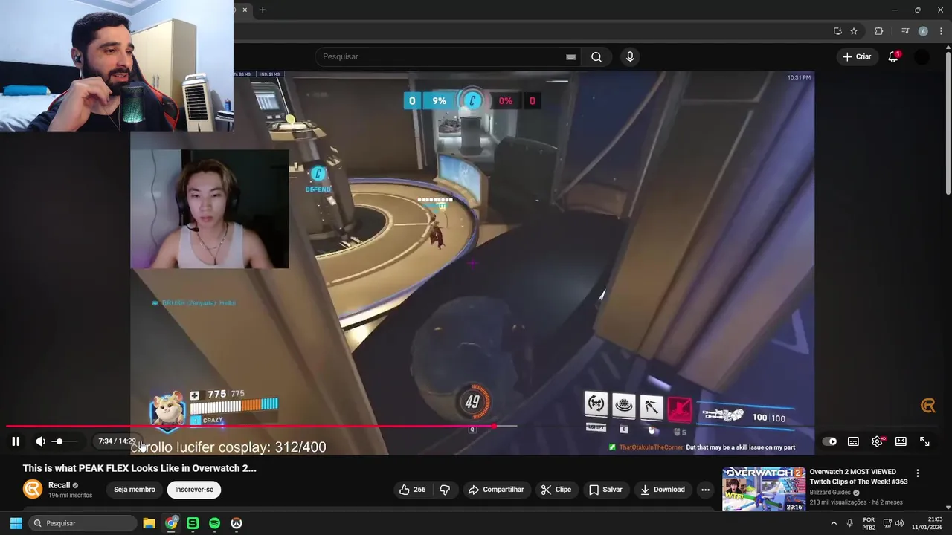The image size is (952, 535).
Task: Click the Windows taskbar Pesquisar search box
Action: pos(83,523)
